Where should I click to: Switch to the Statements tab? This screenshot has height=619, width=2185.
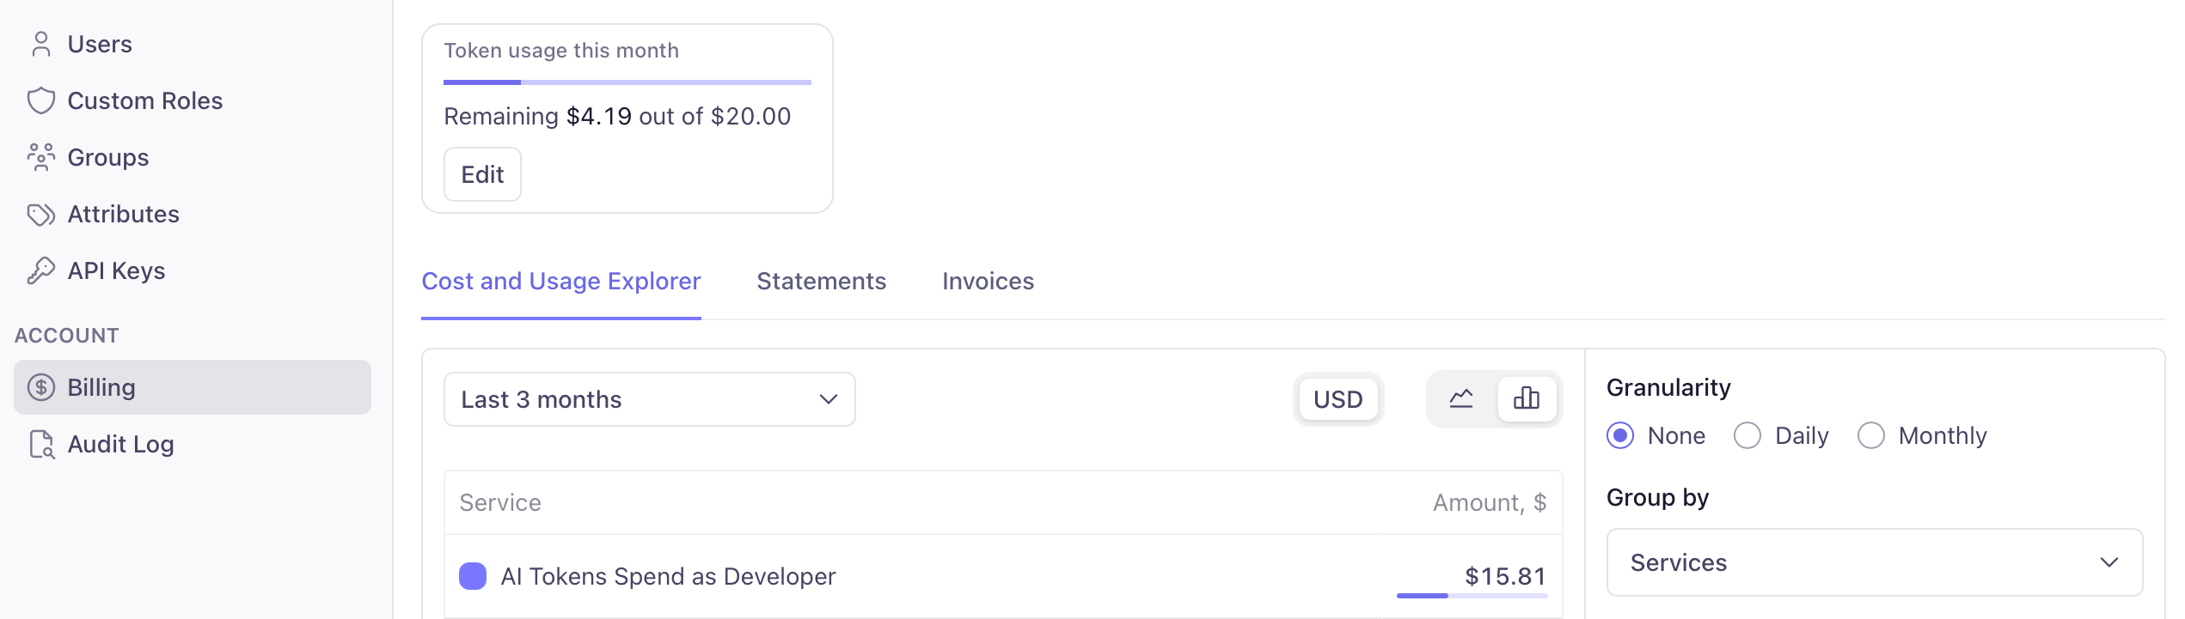(821, 282)
